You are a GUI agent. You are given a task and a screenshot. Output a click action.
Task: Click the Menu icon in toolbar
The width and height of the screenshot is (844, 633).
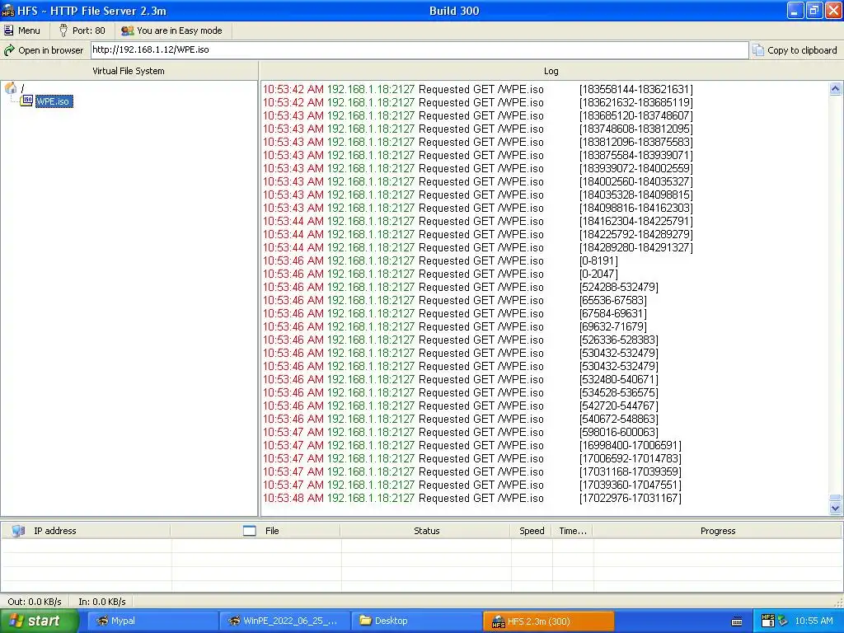(8, 30)
